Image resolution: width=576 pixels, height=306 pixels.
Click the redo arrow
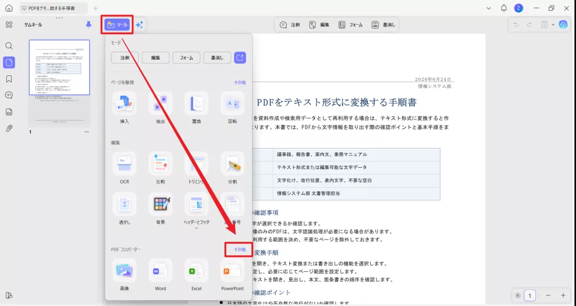[529, 25]
